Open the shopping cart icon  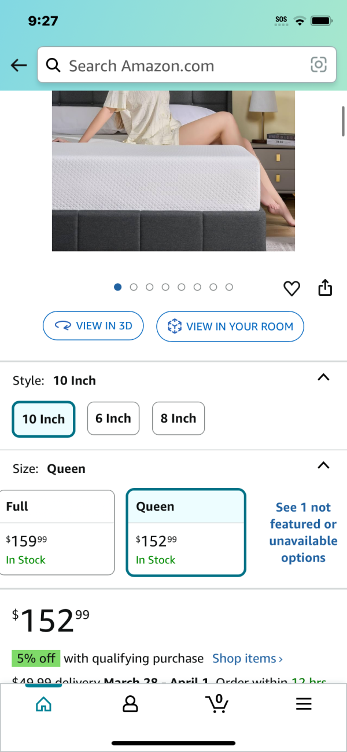pos(217,703)
